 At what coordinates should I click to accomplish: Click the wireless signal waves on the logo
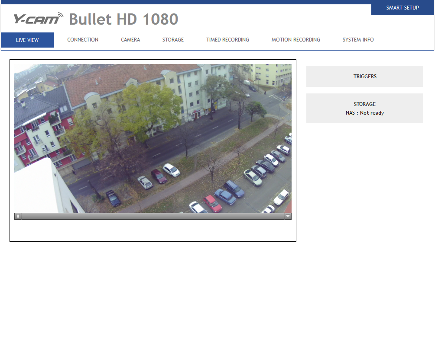[60, 16]
